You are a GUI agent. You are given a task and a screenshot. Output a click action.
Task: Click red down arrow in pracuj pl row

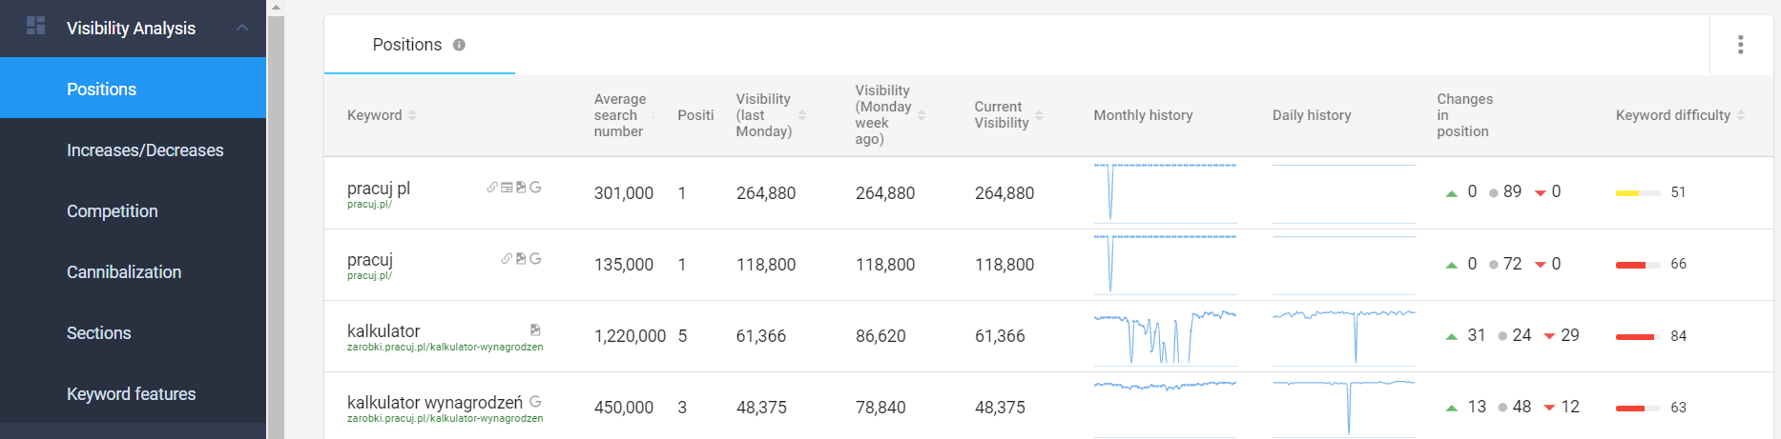click(x=1540, y=193)
